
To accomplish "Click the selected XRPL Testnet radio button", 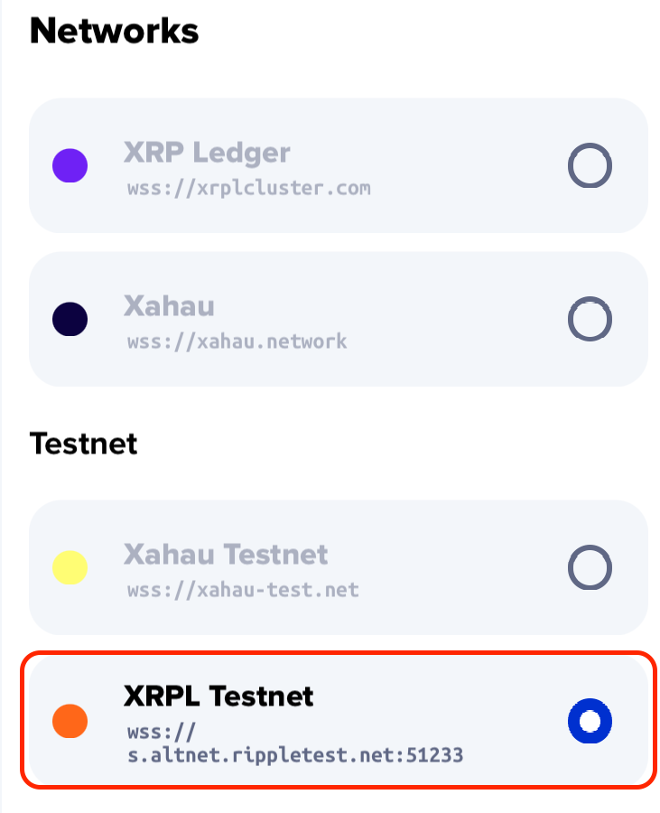I will click(x=590, y=720).
